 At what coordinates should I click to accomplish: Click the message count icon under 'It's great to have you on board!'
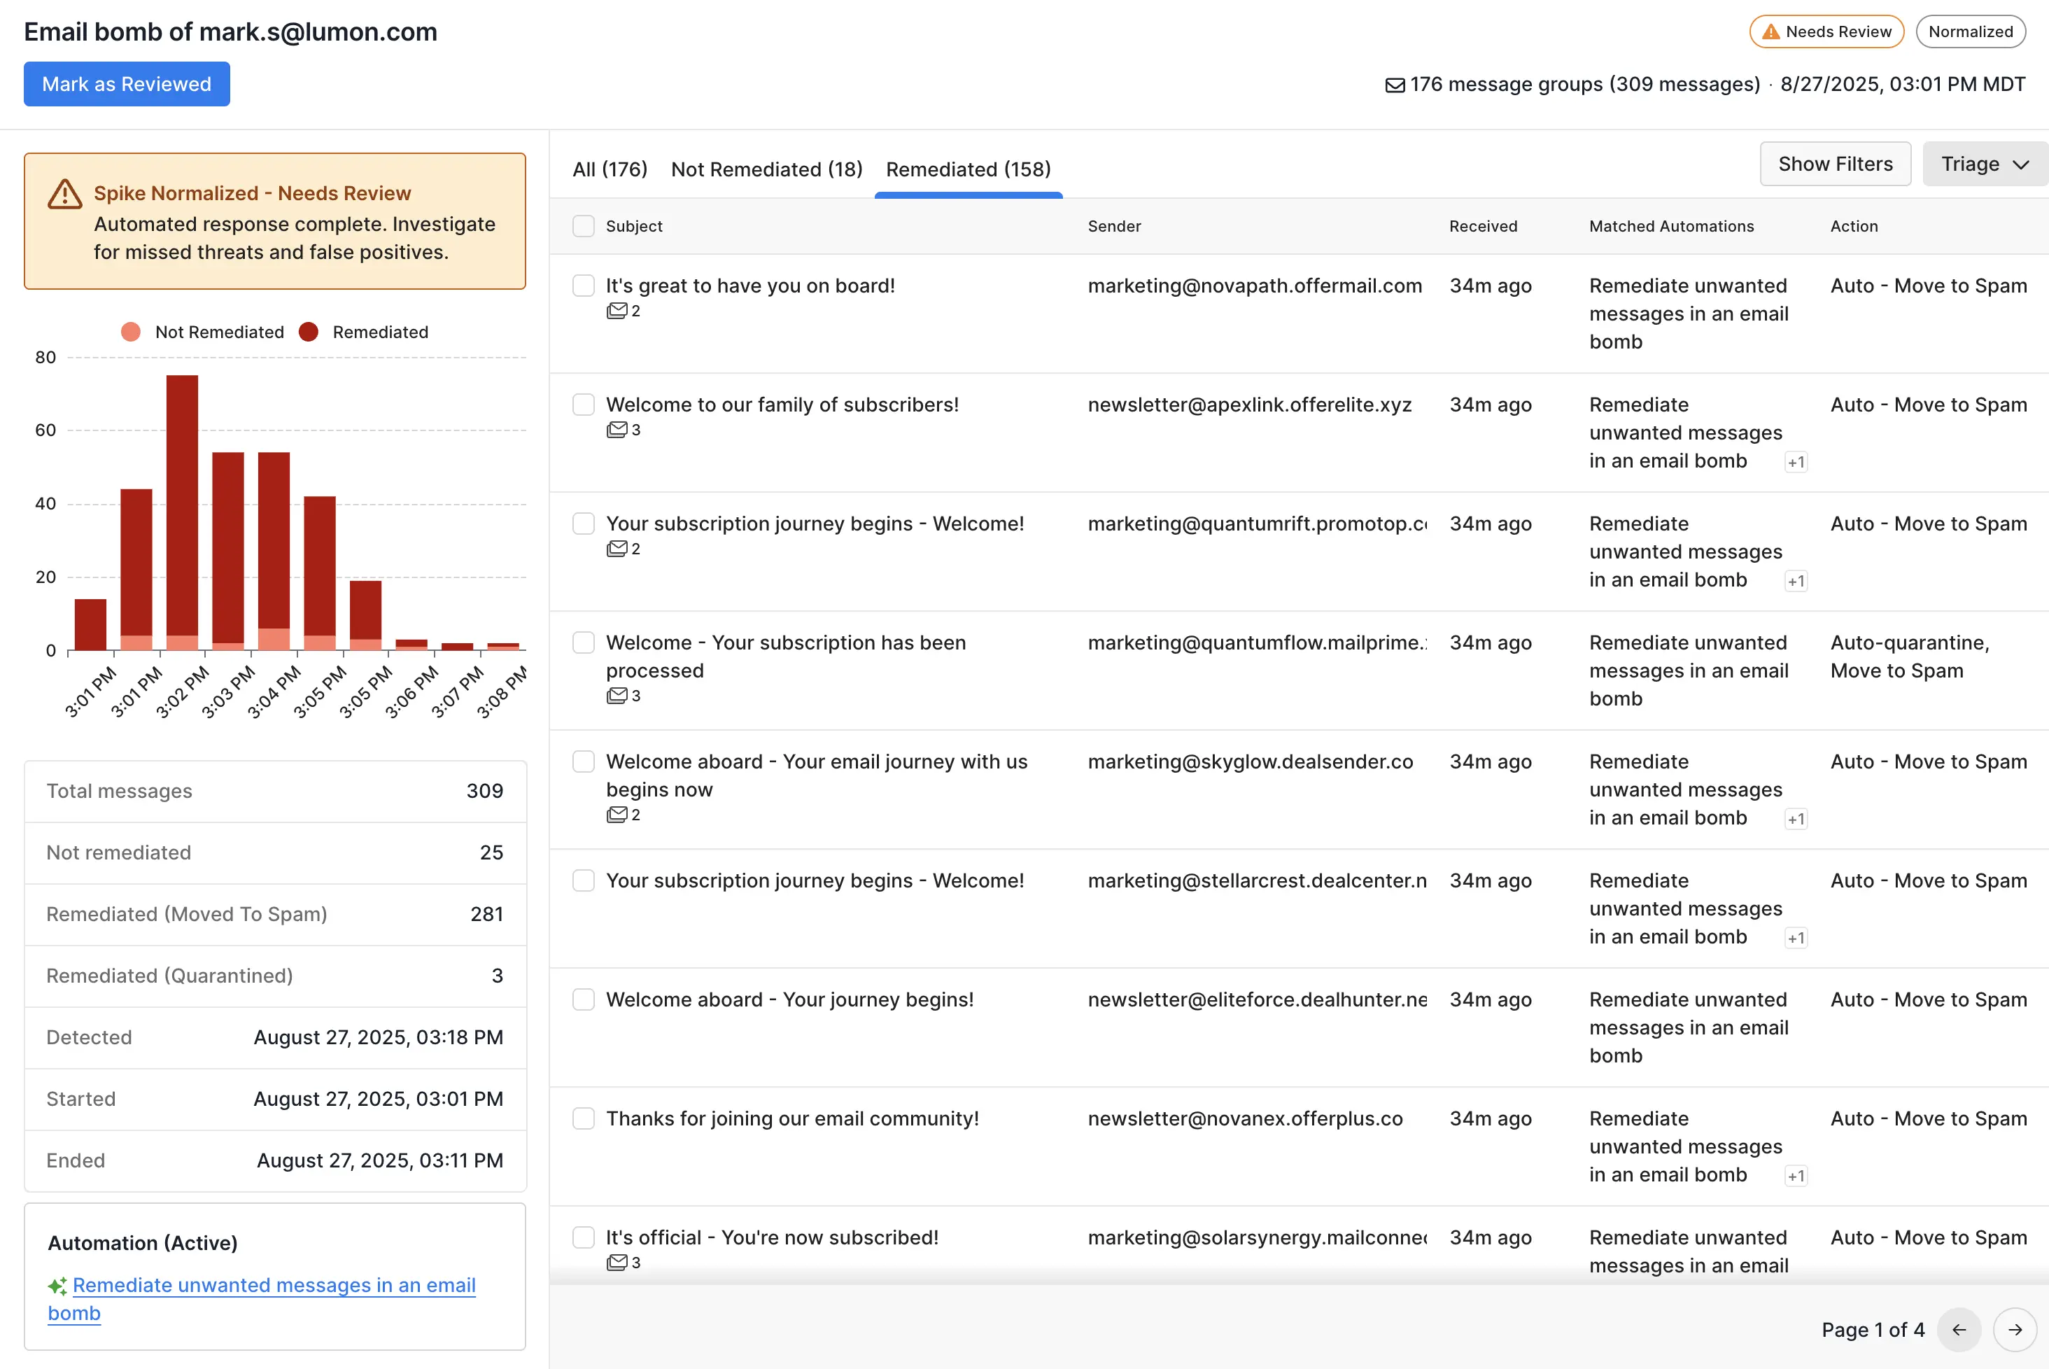[617, 311]
